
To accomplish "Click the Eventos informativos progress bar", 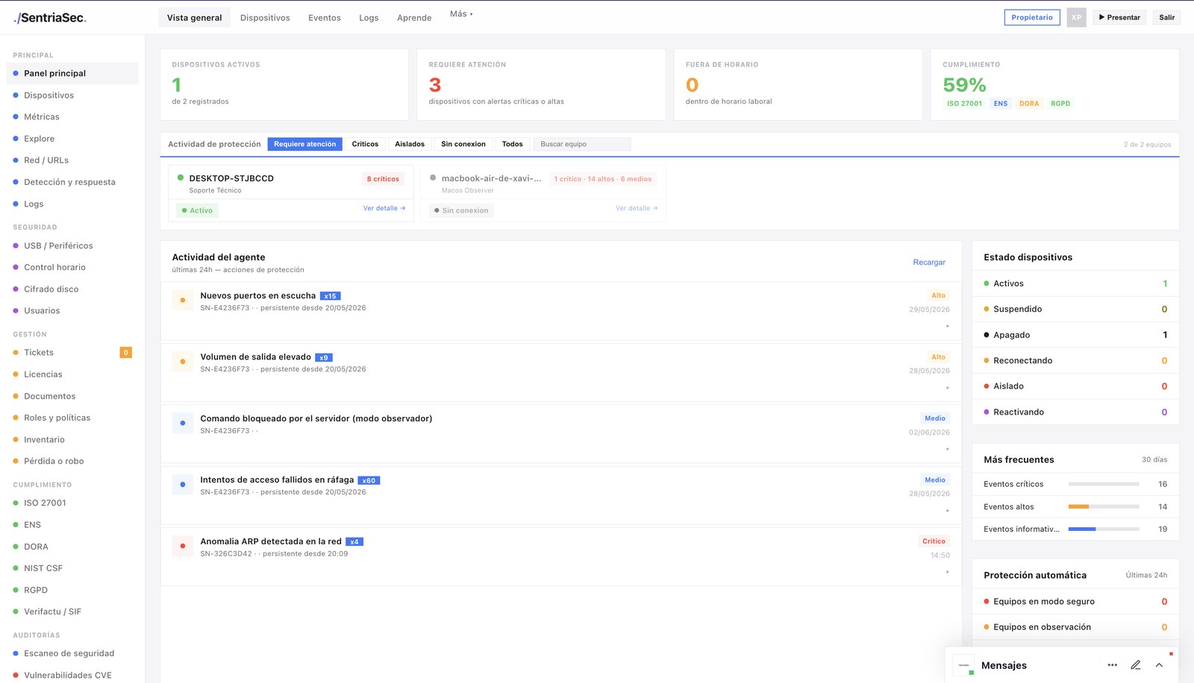I will tap(1104, 529).
